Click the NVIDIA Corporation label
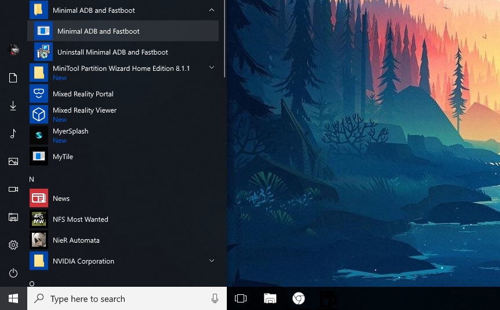 83,261
